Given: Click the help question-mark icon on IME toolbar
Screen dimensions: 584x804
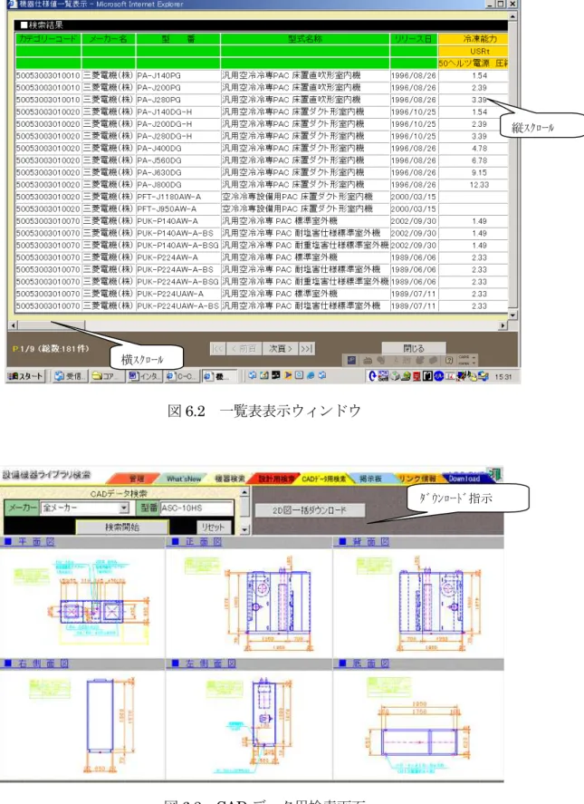Looking at the screenshot, I should coord(449,361).
